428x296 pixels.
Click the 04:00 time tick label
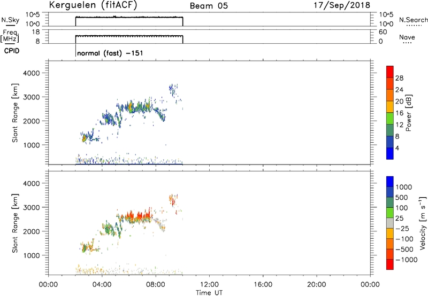point(102,285)
